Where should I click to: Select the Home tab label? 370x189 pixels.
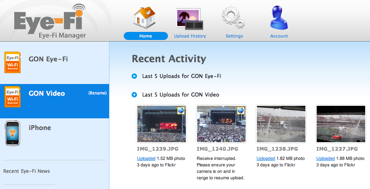[x=145, y=36]
